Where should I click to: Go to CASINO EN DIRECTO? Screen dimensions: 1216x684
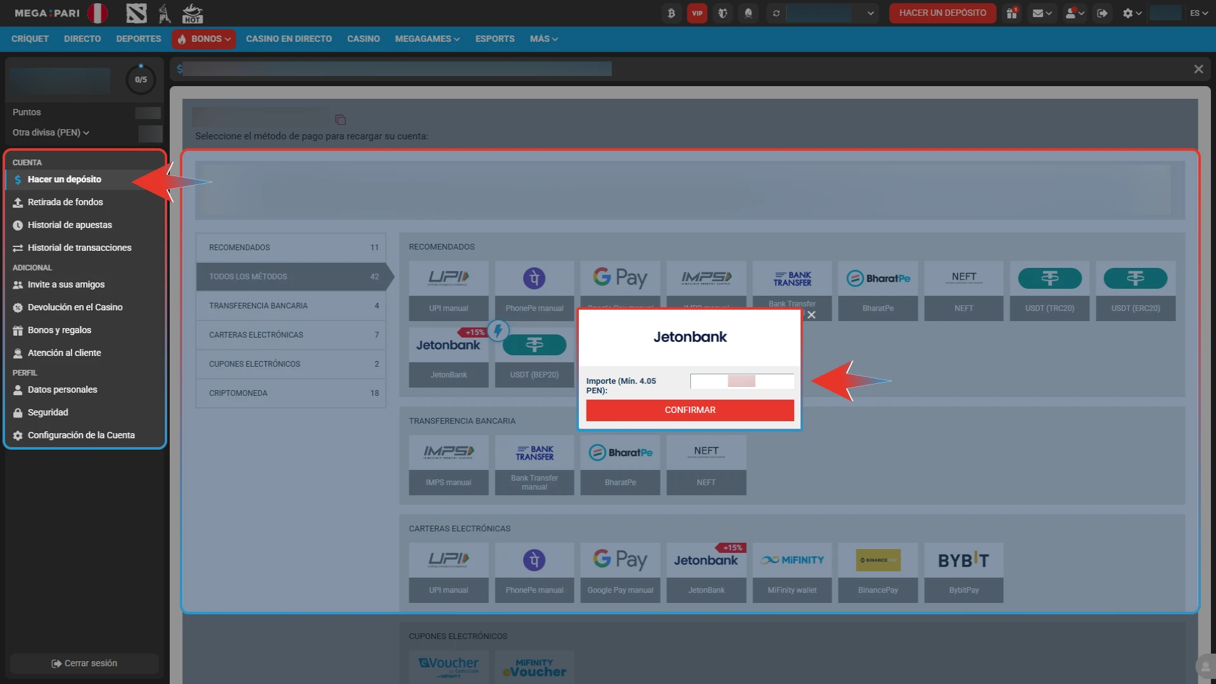pos(289,39)
